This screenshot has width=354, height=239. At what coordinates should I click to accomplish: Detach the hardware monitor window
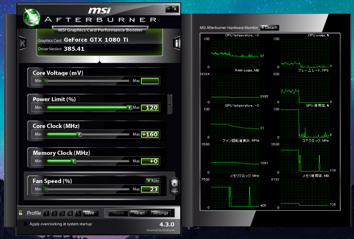(x=270, y=28)
